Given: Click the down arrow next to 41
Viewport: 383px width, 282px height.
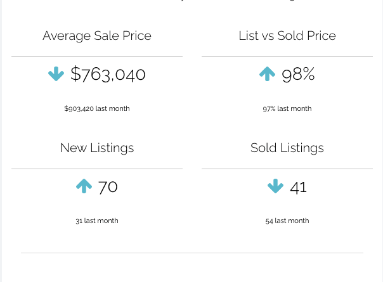Looking at the screenshot, I should pyautogui.click(x=275, y=186).
